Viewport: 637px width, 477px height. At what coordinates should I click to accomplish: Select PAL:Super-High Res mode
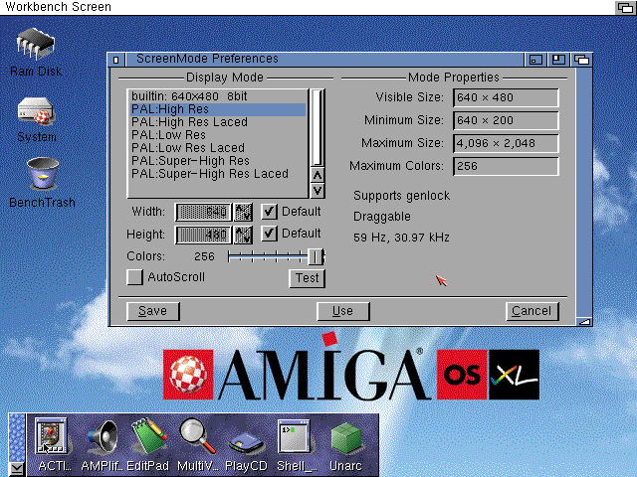pos(218,161)
